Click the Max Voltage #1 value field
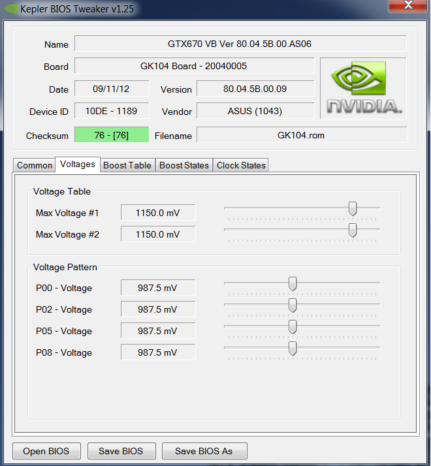 (x=158, y=213)
